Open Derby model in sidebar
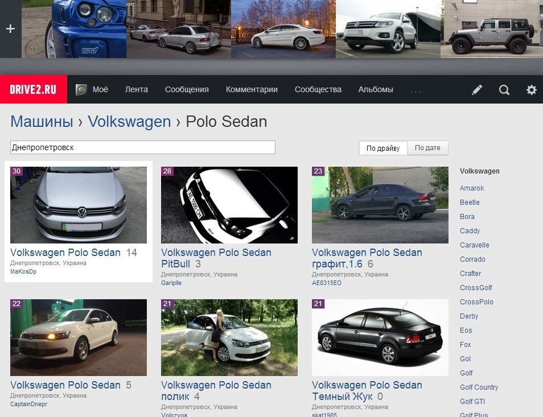 (x=469, y=316)
